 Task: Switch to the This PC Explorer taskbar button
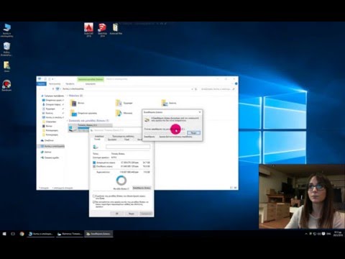[x=41, y=234]
